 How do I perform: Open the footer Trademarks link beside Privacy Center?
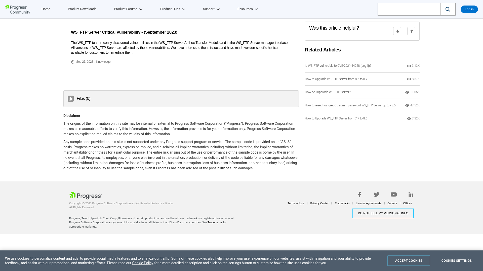(342, 203)
